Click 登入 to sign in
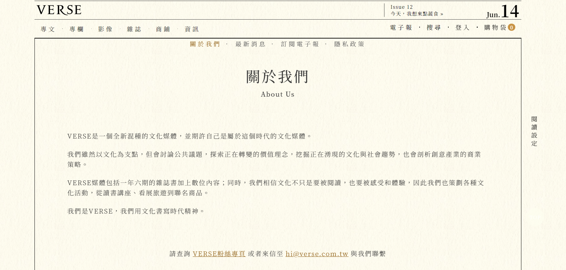Image resolution: width=566 pixels, height=270 pixels. coord(463,28)
